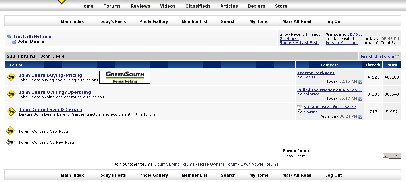Click Mark All Read in the bottom navigation bar
Image resolution: width=406 pixels, height=182 pixels.
(297, 175)
